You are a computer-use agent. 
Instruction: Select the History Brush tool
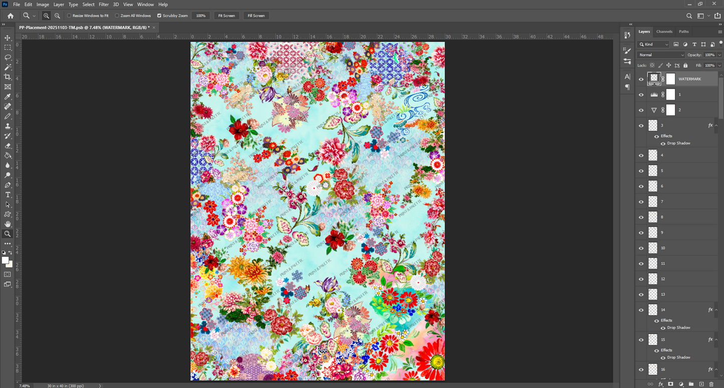point(8,136)
